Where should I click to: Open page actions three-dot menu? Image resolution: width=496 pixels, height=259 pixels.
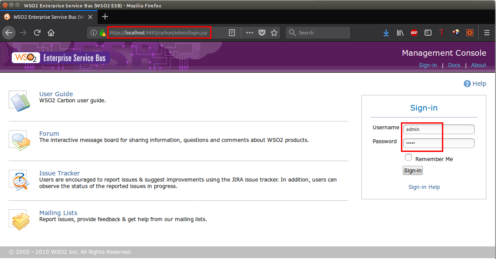point(249,33)
